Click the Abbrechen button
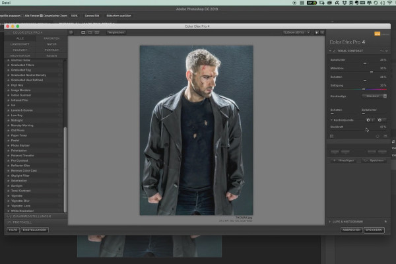Viewport: 396px width, 264px height. pos(352,230)
